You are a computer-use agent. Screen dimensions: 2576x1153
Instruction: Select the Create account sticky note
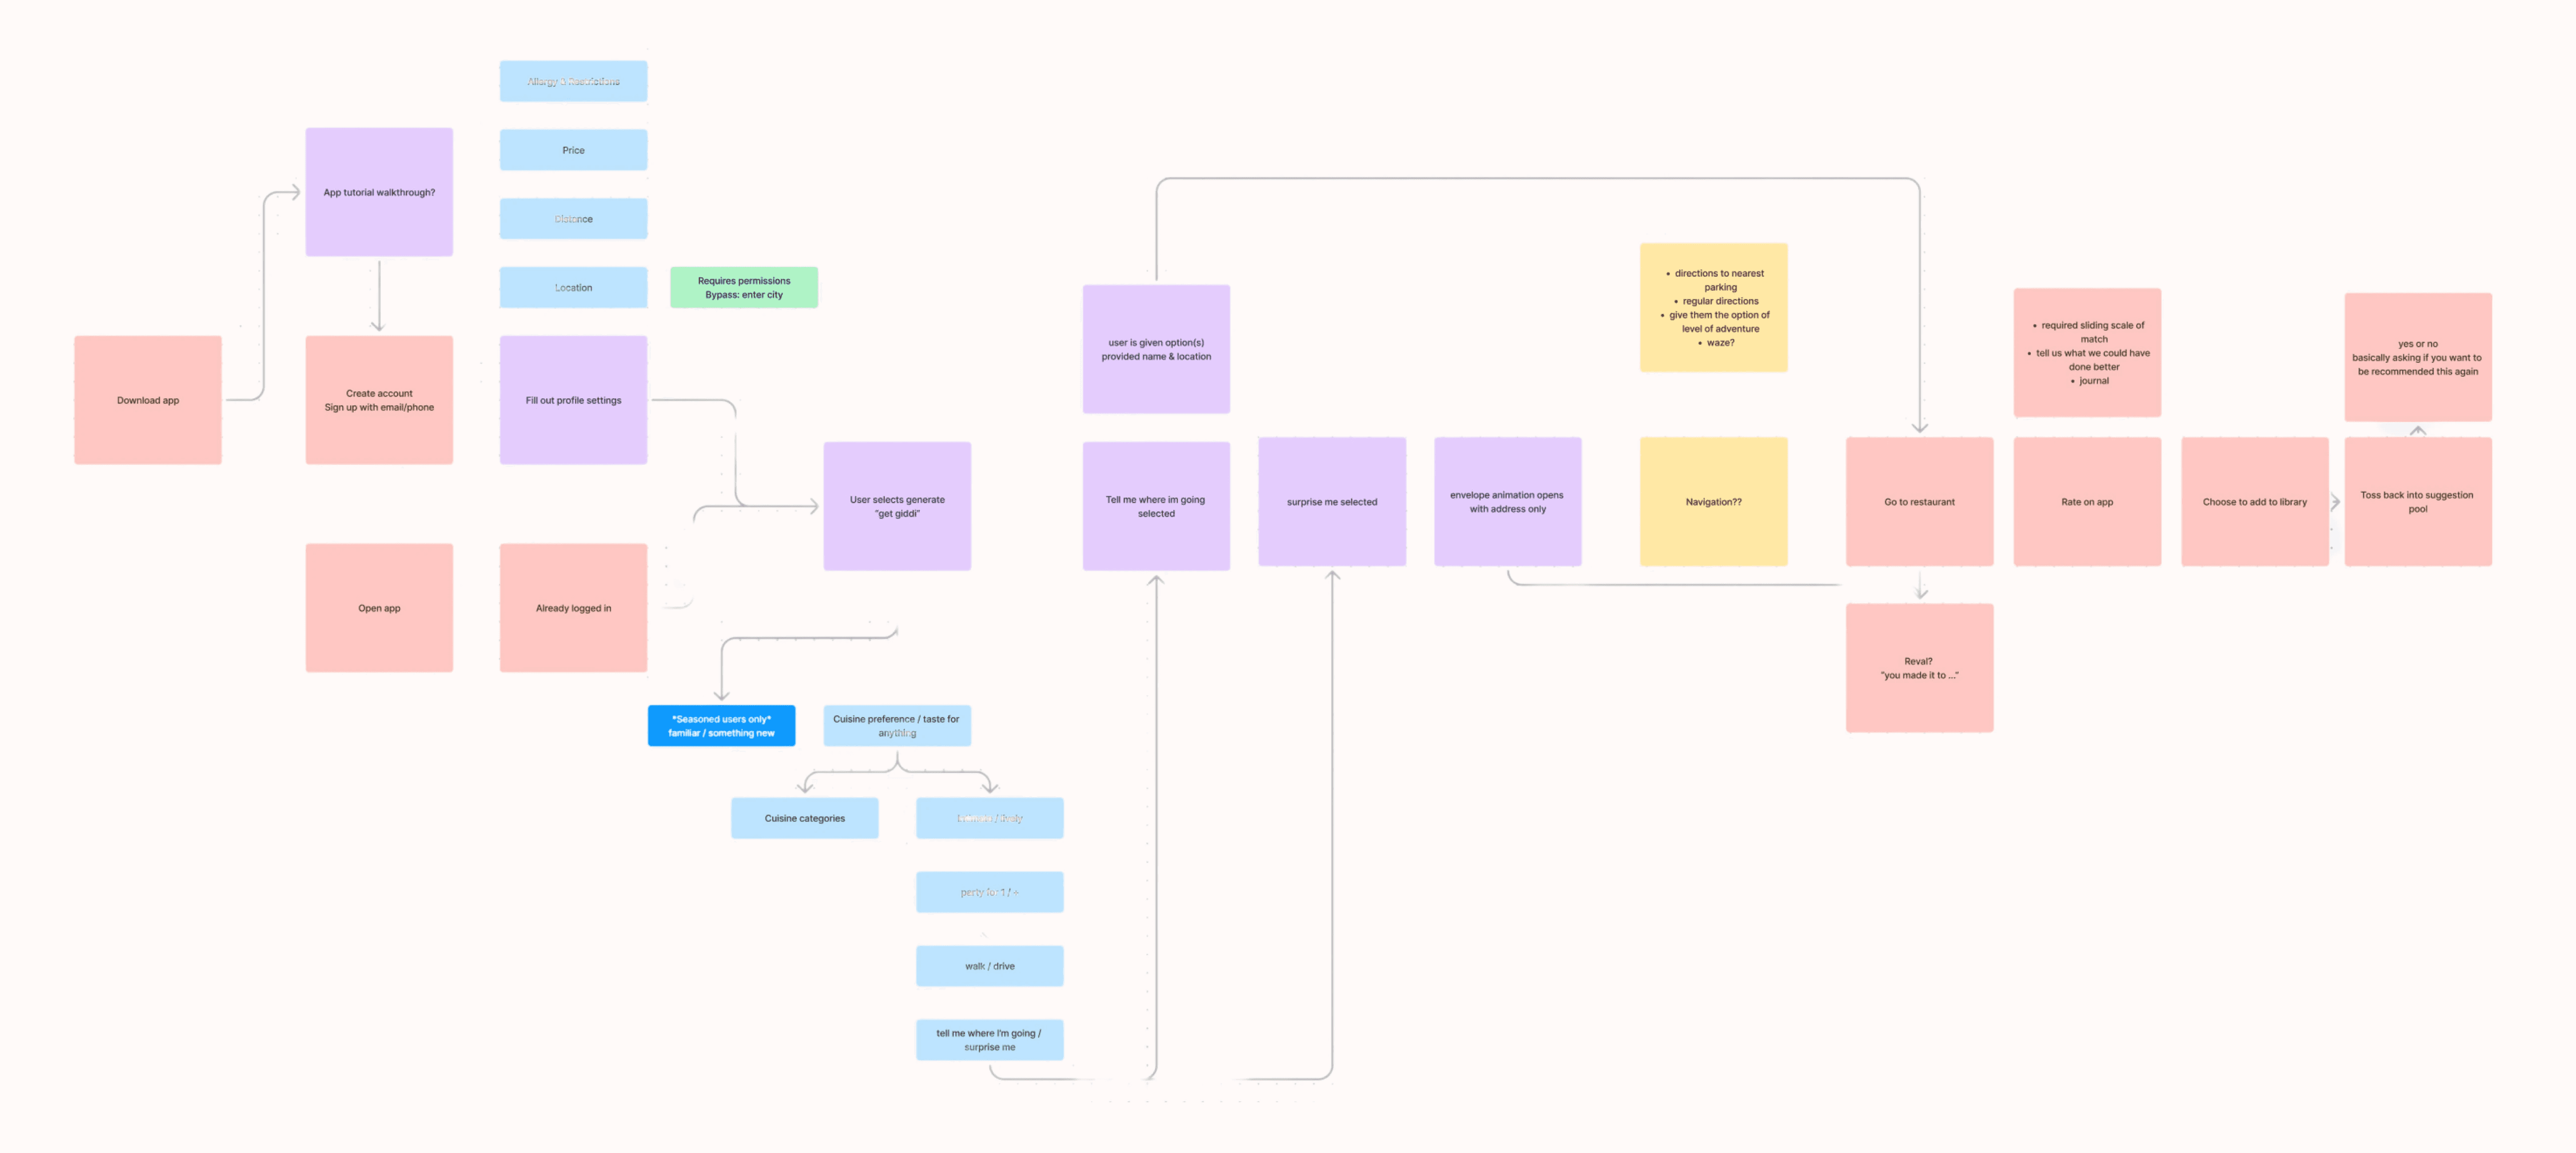(379, 400)
